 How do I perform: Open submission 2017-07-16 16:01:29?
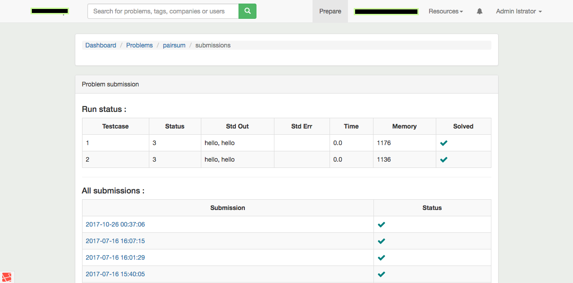click(x=115, y=257)
